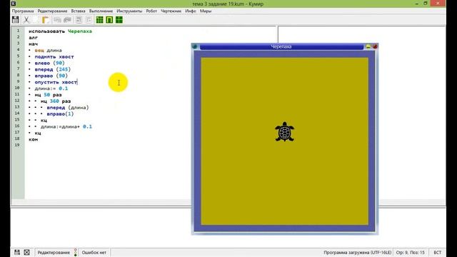Click the green robot field icon

109,19
